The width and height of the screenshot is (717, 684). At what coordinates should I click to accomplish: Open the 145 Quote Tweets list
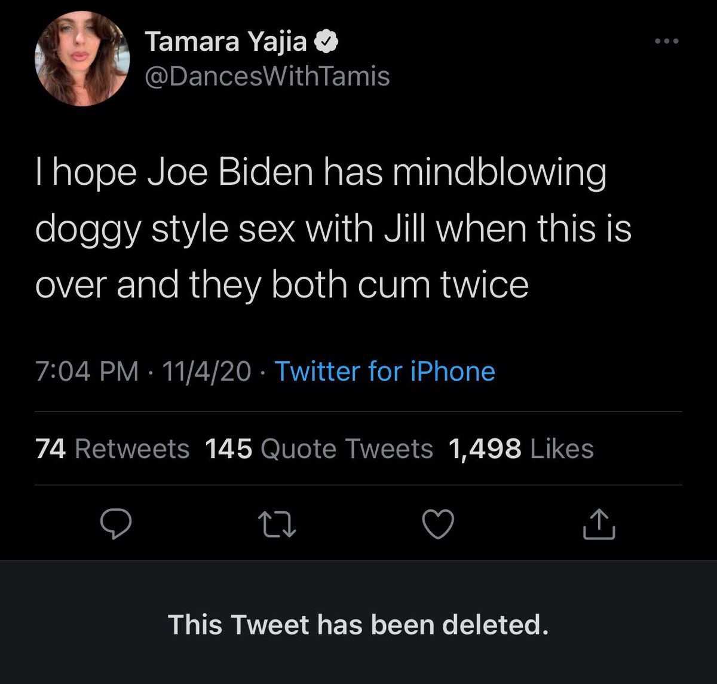tap(318, 448)
